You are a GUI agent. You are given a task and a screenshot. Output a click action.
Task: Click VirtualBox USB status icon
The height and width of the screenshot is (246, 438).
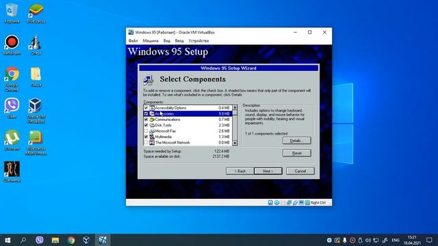tap(295, 203)
